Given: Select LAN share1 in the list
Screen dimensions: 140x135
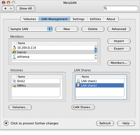Looking at the screenshot, I should 100,81.
